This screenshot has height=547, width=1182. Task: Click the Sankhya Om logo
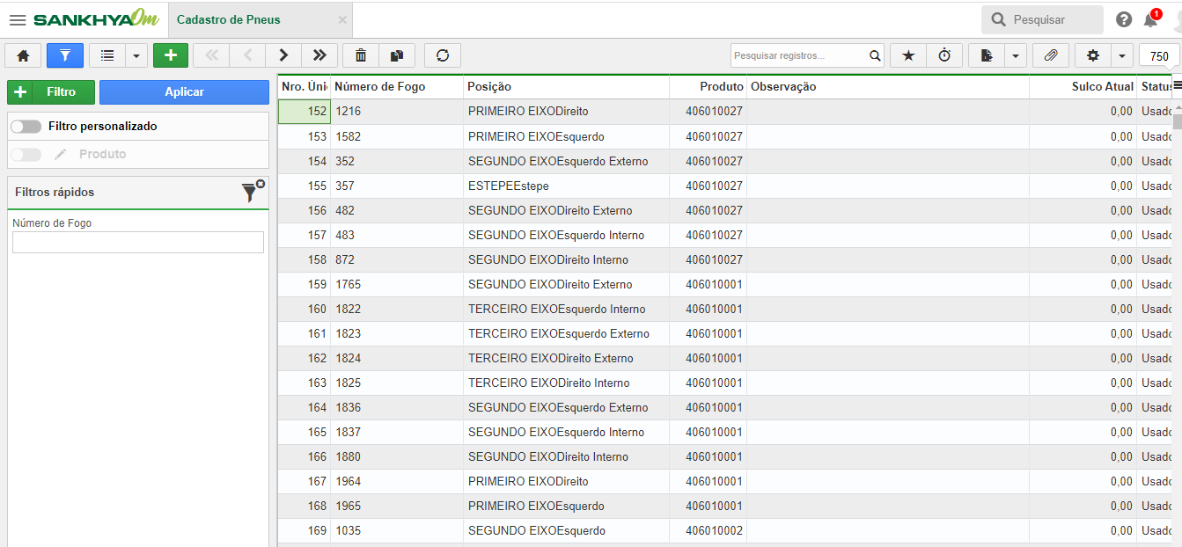pos(97,19)
